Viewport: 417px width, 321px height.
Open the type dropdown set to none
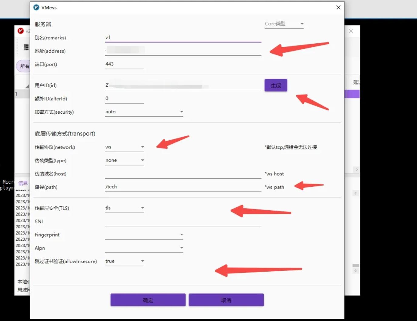125,160
